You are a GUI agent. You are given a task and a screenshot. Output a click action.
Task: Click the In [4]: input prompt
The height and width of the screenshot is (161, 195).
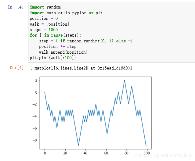coord(17,7)
